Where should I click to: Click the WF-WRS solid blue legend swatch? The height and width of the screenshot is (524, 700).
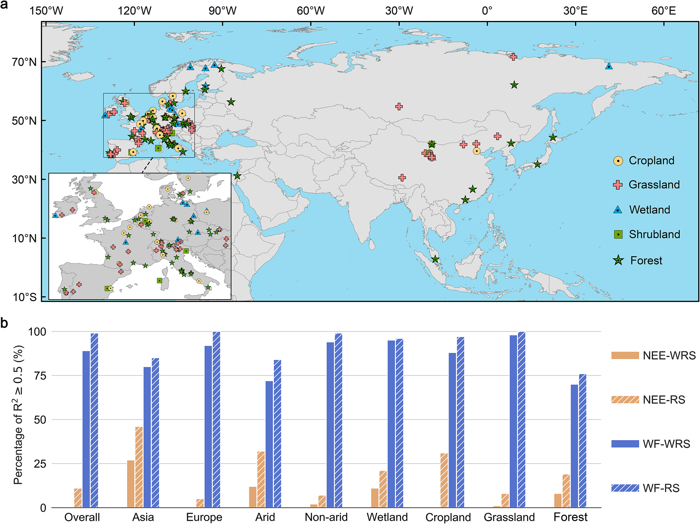tap(625, 444)
